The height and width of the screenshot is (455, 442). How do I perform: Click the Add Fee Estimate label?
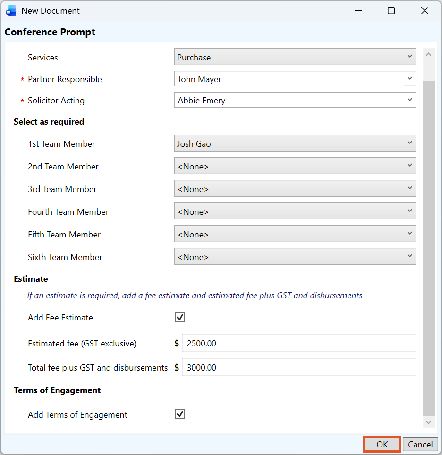point(60,318)
